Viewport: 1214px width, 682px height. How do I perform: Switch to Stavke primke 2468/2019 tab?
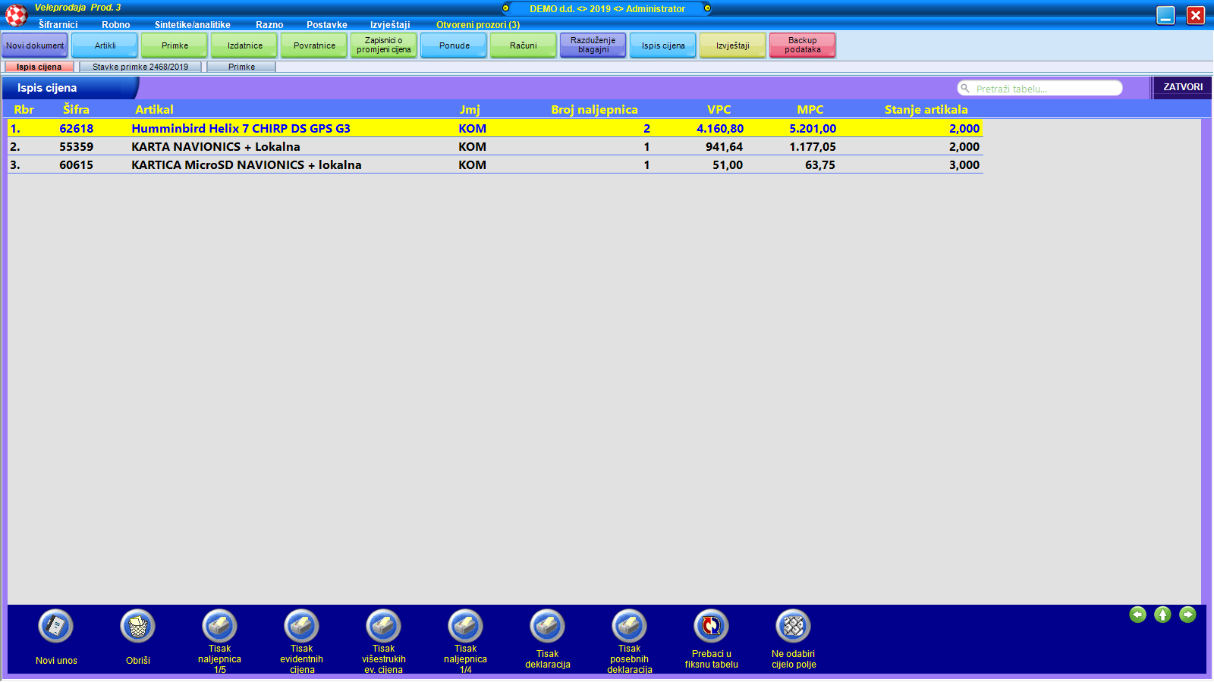140,67
